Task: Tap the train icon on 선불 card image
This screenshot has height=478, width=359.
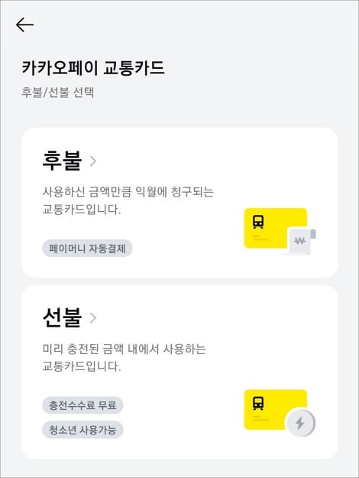Action: coord(258,403)
